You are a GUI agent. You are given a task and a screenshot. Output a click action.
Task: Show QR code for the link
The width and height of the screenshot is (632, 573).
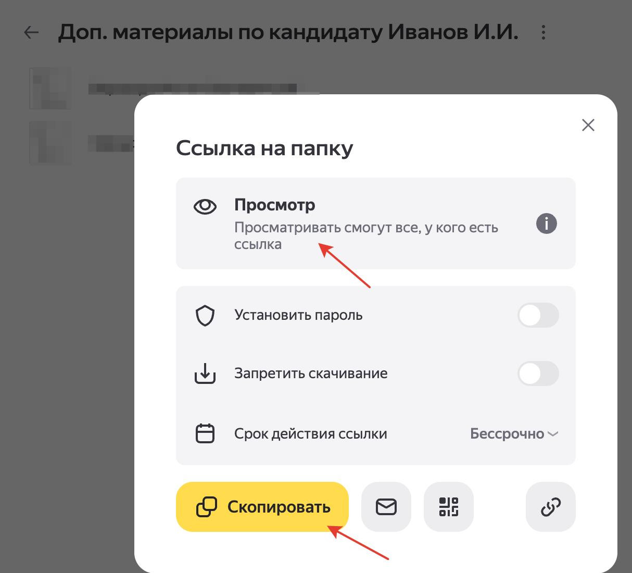pyautogui.click(x=449, y=507)
